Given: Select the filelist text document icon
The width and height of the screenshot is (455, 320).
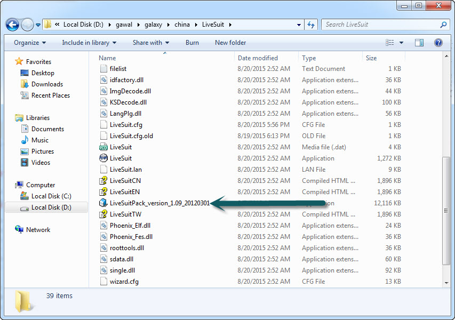Looking at the screenshot, I should click(103, 68).
